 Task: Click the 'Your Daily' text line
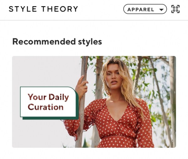click(48, 97)
